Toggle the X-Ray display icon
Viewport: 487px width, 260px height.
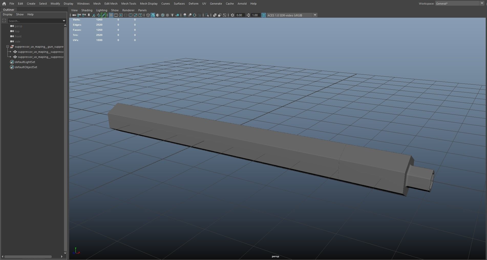[x=215, y=15]
